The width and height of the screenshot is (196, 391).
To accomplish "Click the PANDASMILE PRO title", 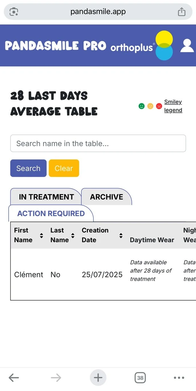I will (x=56, y=46).
